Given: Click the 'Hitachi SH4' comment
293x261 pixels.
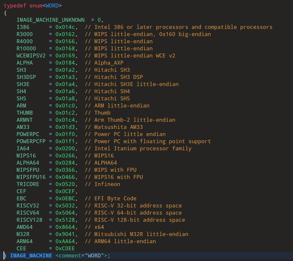Looking at the screenshot, I should [x=112, y=91].
